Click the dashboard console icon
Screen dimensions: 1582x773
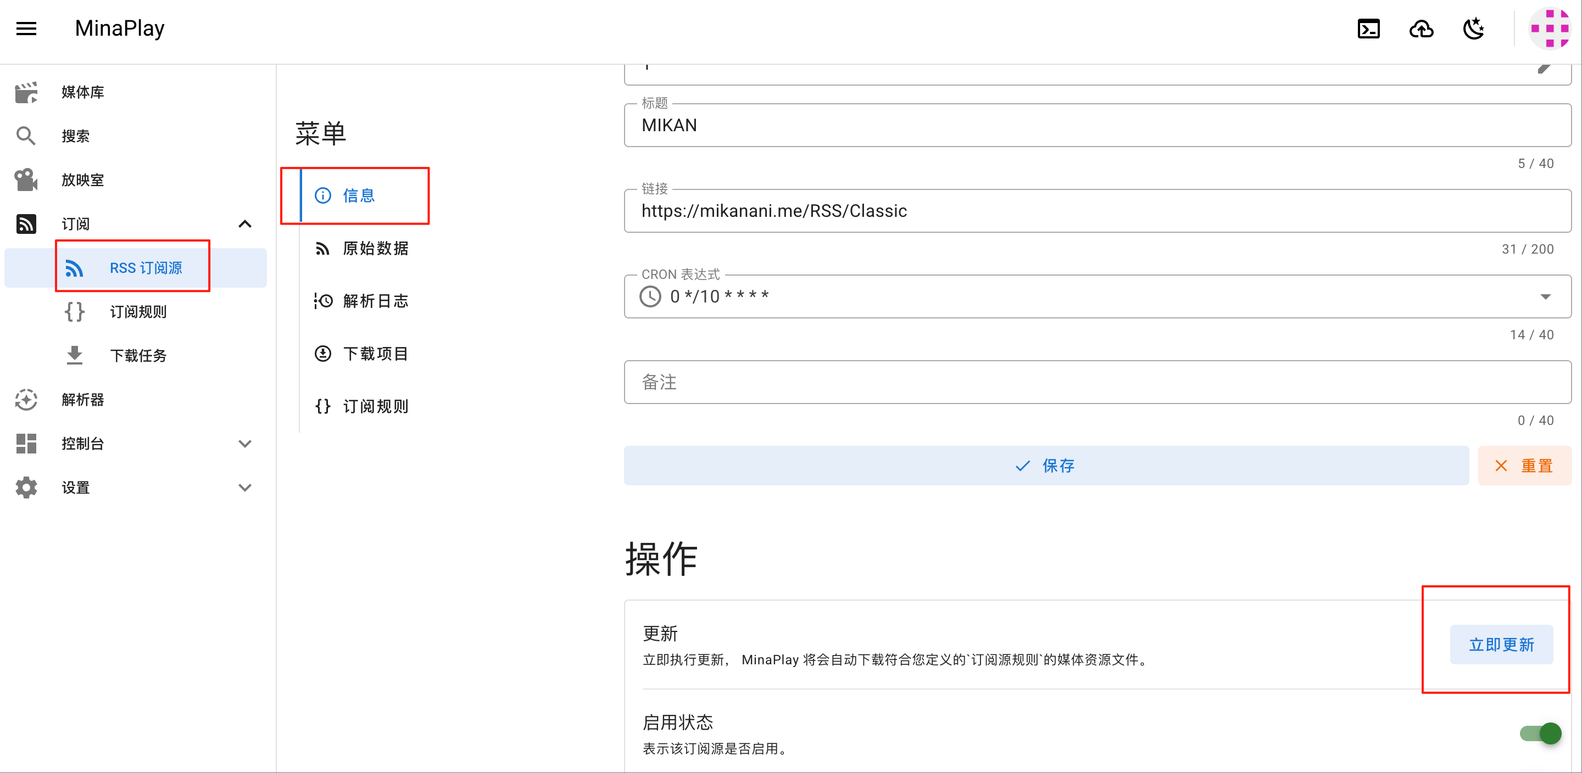click(x=26, y=443)
